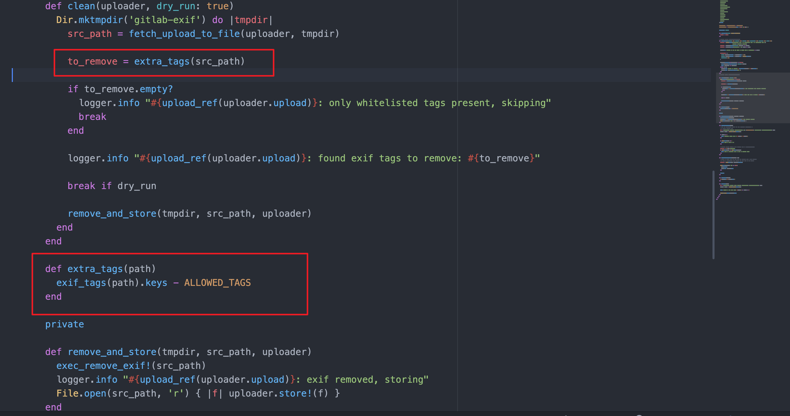
Task: Click the dry_run: keyword parameter
Action: 178,6
